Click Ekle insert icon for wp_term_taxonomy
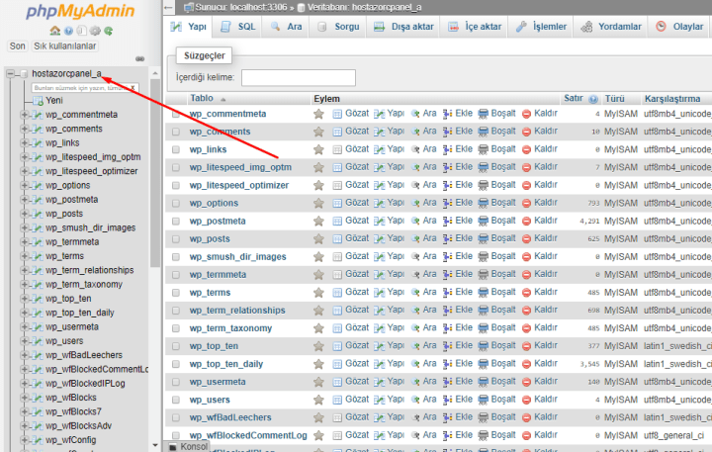712x452 pixels. coord(447,328)
